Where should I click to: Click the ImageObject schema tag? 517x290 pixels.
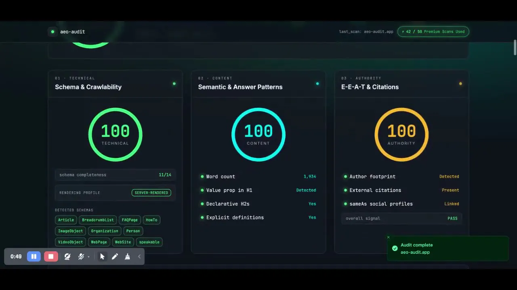(x=70, y=231)
